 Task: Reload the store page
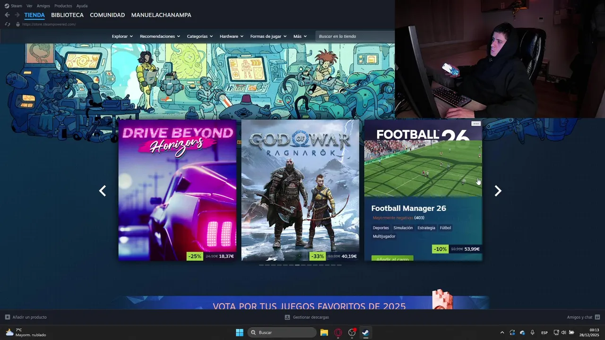[x=8, y=24]
